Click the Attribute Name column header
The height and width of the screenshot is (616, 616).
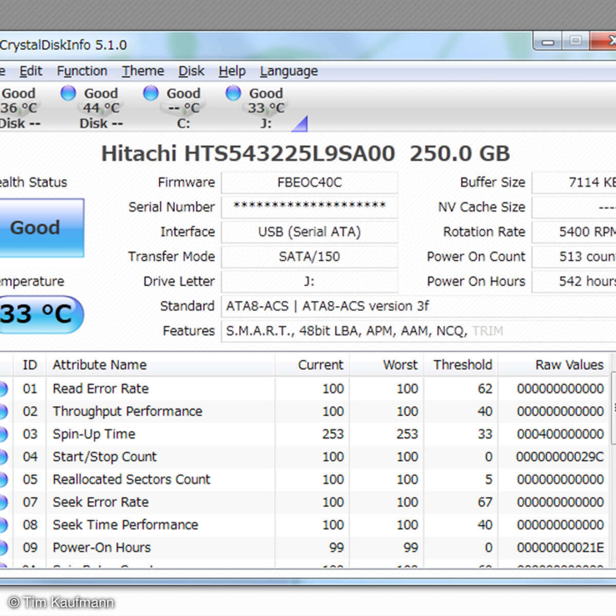100,365
